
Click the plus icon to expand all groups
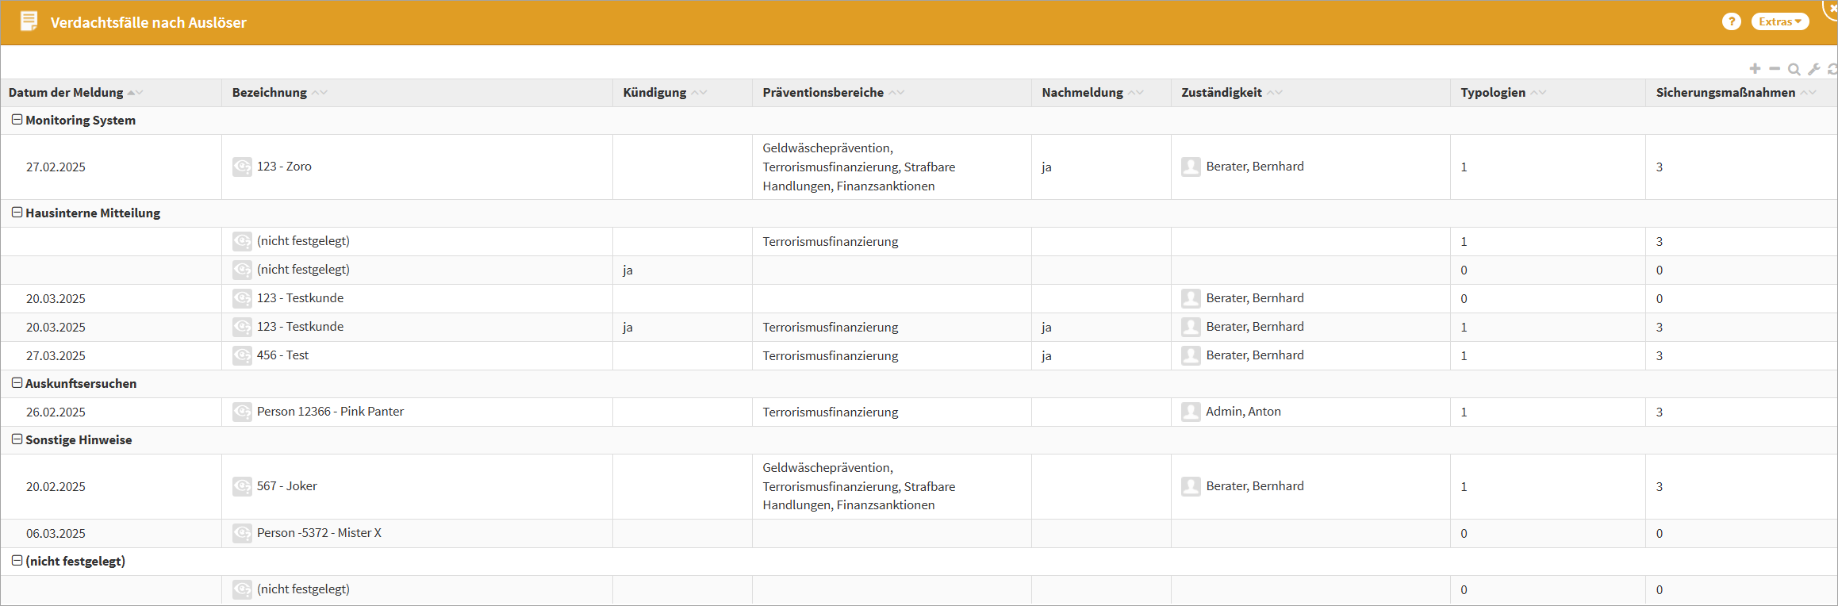(1755, 69)
